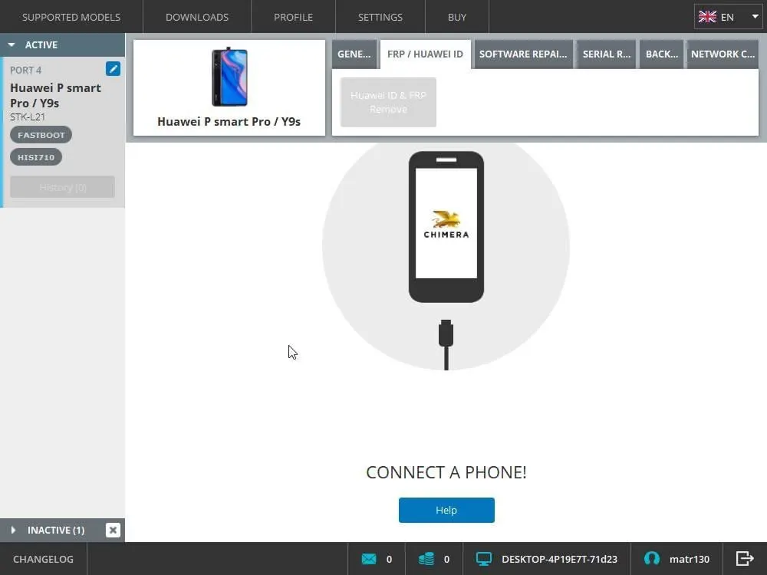This screenshot has height=575, width=767.
Task: Expand the INACTIVE (1) section
Action: (13, 530)
